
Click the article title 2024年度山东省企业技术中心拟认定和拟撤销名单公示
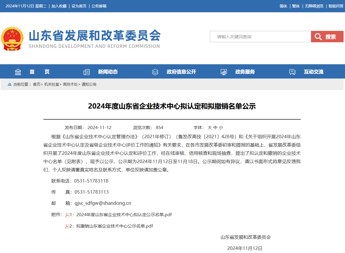tap(172, 106)
